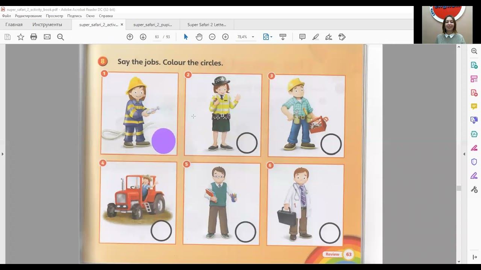Open the Find text magnifier icon
The height and width of the screenshot is (270, 481).
[x=60, y=37]
